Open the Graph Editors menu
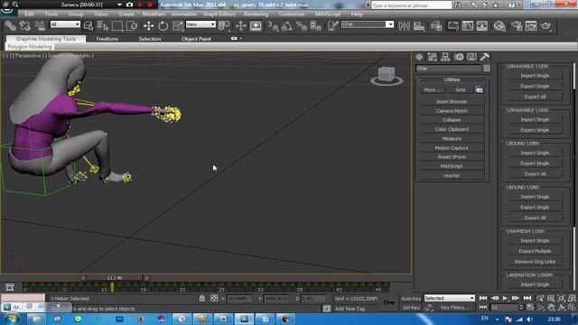578x325 pixels. [219, 14]
